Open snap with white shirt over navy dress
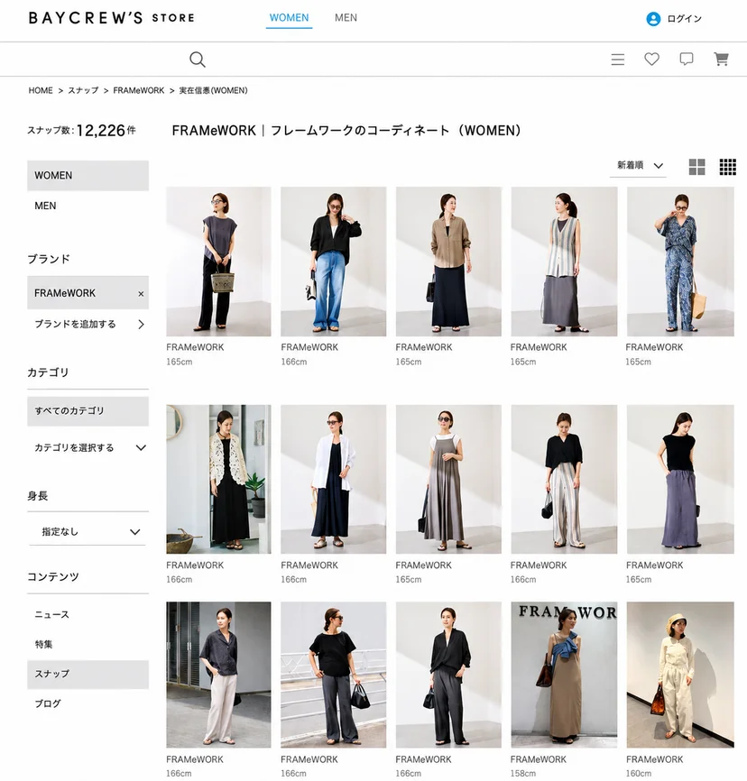Viewport: 747px width, 781px height. pos(334,479)
